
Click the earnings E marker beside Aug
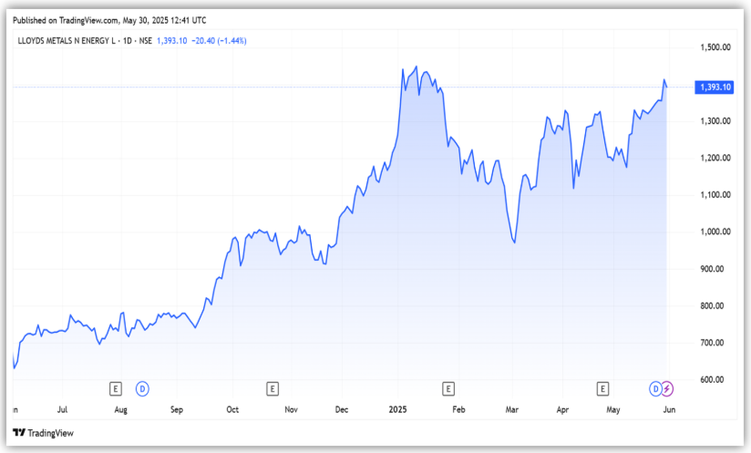[116, 389]
